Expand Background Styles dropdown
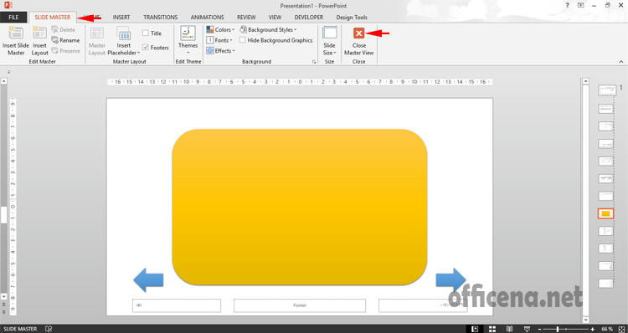This screenshot has height=333, width=628. (268, 29)
